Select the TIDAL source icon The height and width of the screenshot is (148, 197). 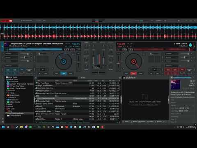pyautogui.click(x=8, y=93)
